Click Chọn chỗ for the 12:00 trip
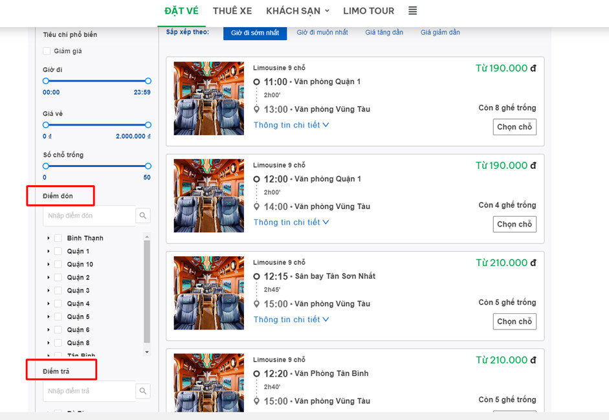The width and height of the screenshot is (609, 420). point(515,225)
